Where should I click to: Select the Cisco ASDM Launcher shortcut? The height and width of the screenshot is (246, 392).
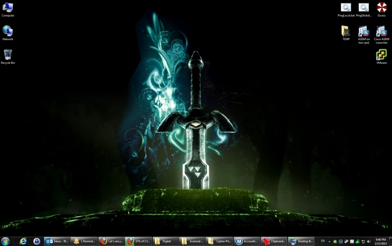pos(382,35)
